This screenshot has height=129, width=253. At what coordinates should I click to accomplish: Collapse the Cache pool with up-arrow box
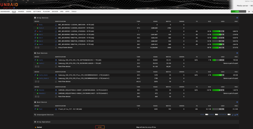(38, 67)
